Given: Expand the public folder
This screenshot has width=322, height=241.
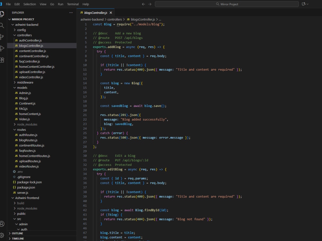Looking at the screenshot, I should click(x=42, y=214).
